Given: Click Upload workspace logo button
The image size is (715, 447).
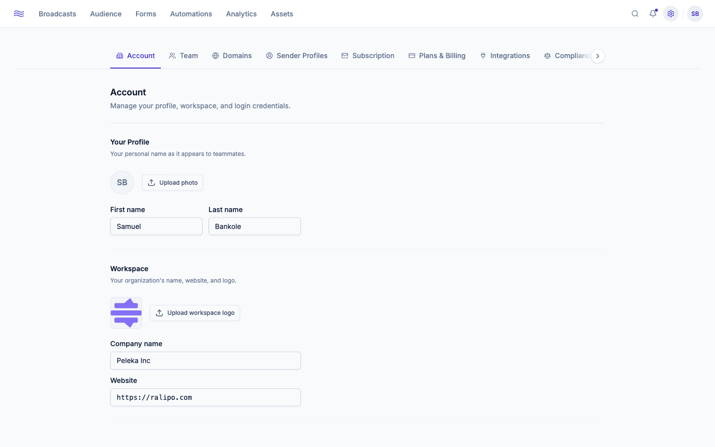Looking at the screenshot, I should (x=195, y=313).
